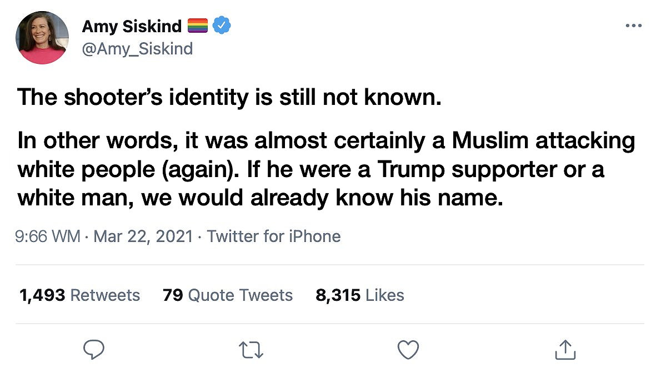The width and height of the screenshot is (661, 373).
Task: Show the 8,315 Likes list
Action: pyautogui.click(x=359, y=295)
